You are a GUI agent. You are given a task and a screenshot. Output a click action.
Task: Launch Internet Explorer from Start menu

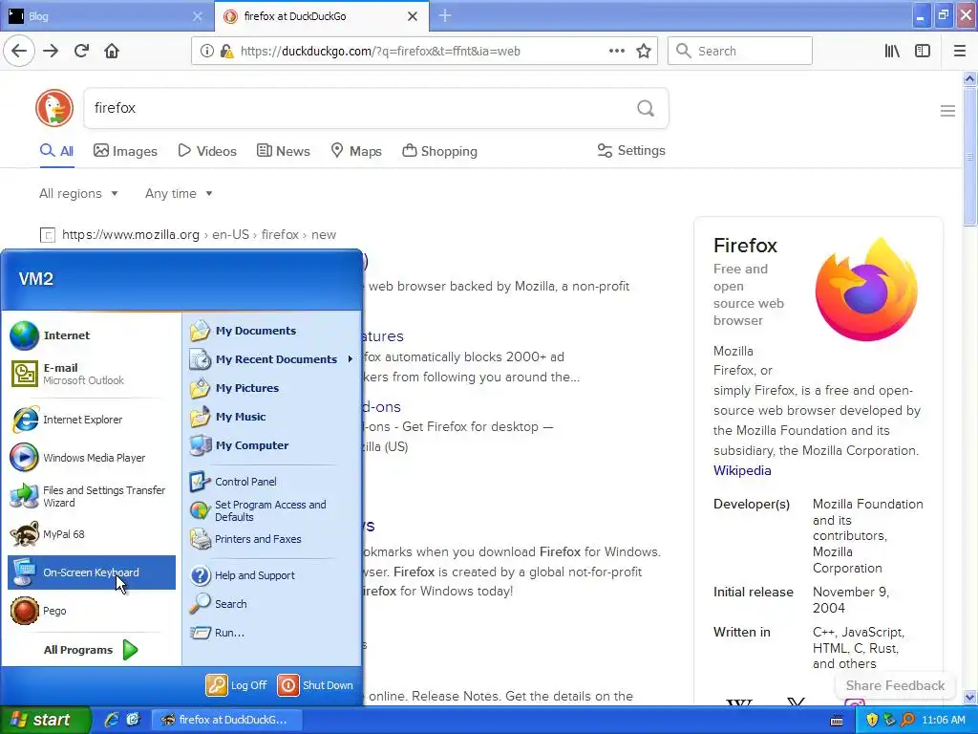tap(91, 420)
